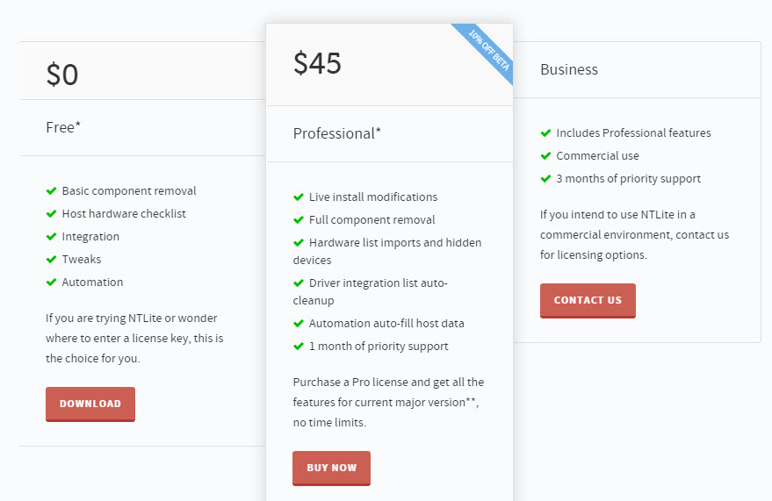Click the checkmark beside Hardware list imports
The image size is (772, 501).
click(x=299, y=243)
